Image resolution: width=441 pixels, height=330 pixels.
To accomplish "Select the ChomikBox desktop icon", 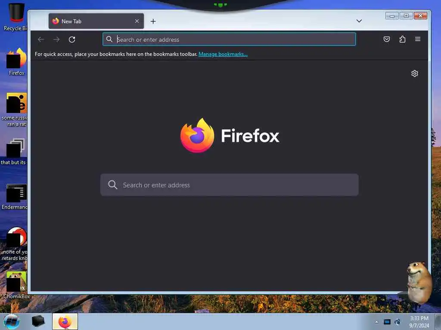I will click(16, 285).
